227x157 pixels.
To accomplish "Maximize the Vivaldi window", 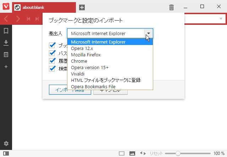I will coord(202,6).
